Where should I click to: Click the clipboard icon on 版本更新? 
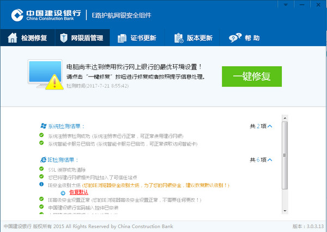(x=179, y=38)
